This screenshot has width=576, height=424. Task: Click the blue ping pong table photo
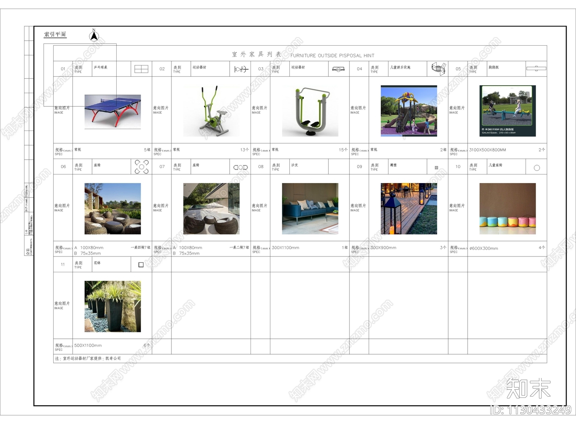(x=113, y=111)
